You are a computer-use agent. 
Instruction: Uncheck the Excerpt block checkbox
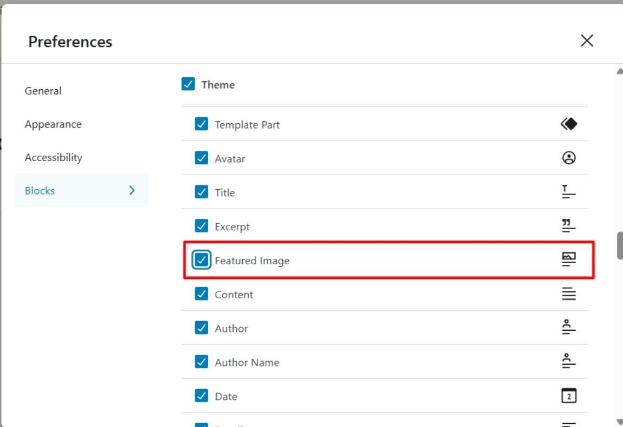pos(201,225)
